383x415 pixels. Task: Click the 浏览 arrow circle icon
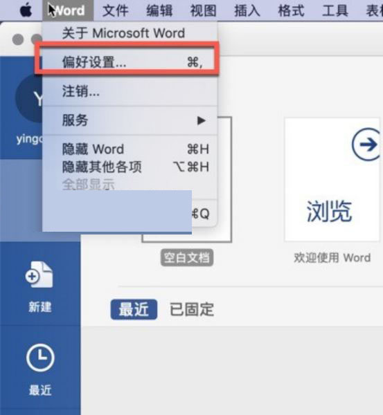point(367,145)
